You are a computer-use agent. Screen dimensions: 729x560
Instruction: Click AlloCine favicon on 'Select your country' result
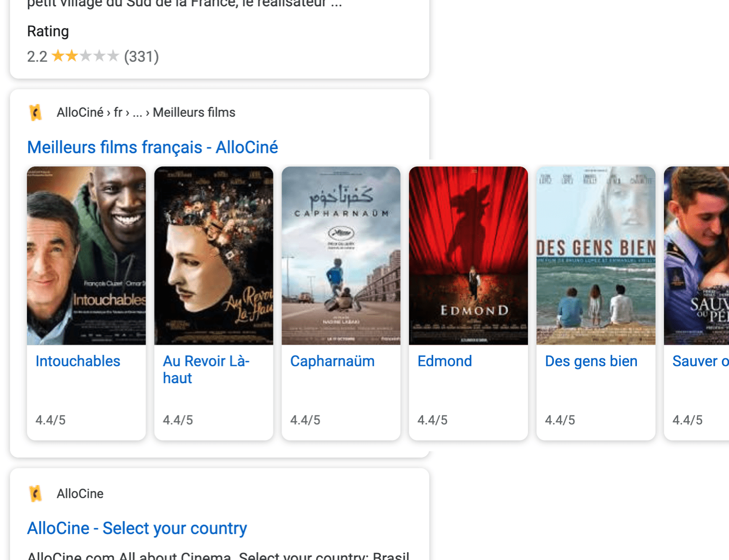[35, 493]
